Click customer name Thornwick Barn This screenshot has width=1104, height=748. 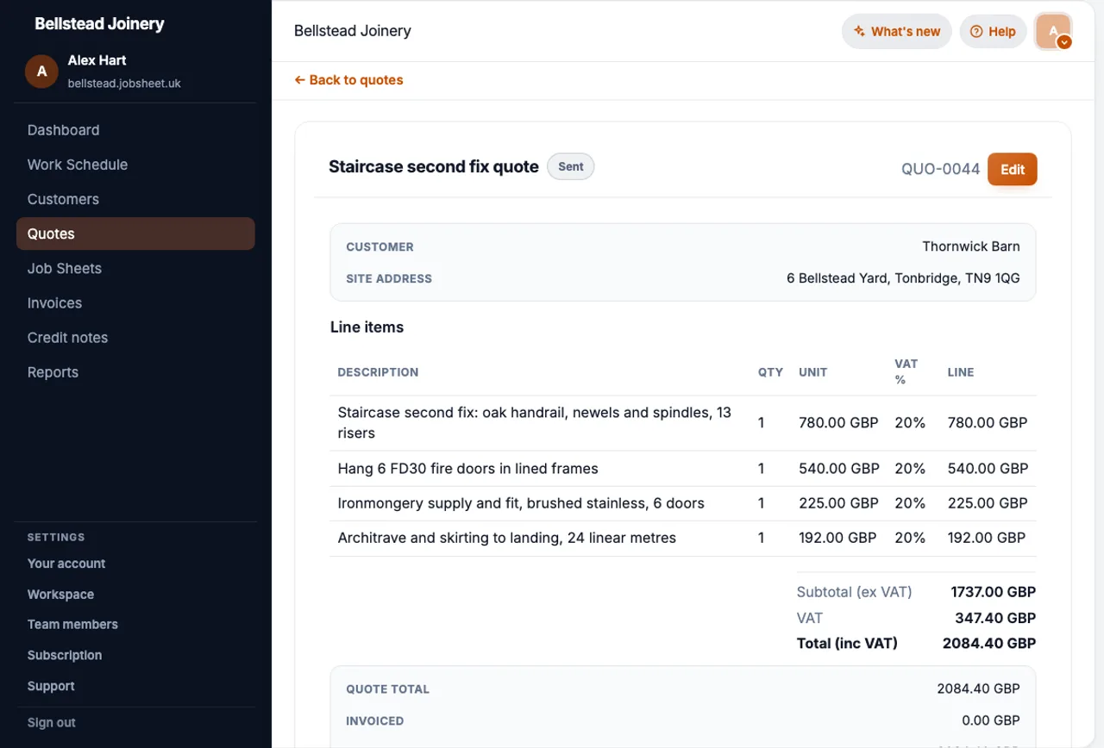[x=971, y=246]
